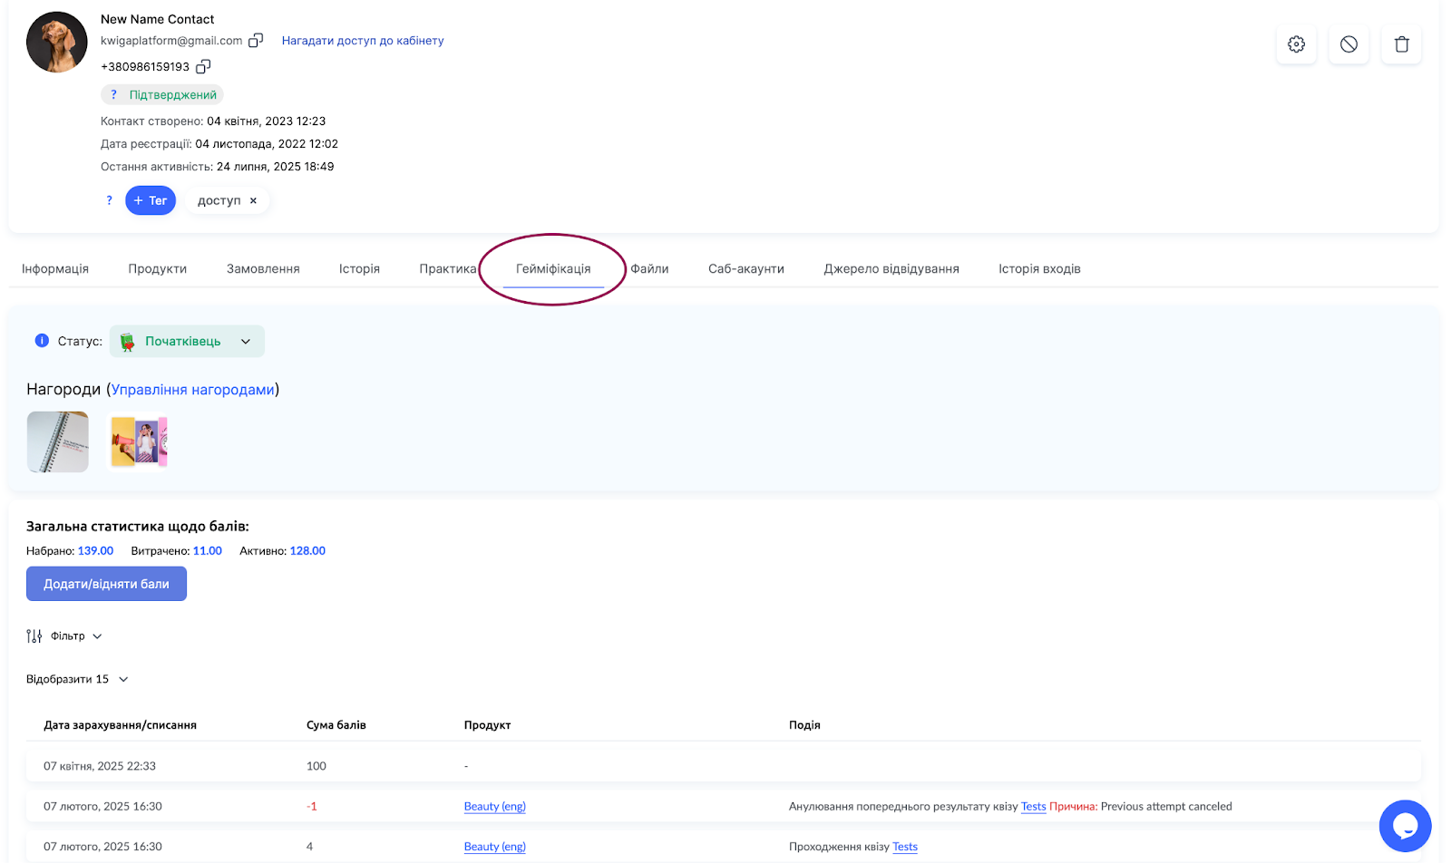This screenshot has height=863, width=1451.
Task: Open the Відобразити 15 rows dropdown
Action: point(77,679)
